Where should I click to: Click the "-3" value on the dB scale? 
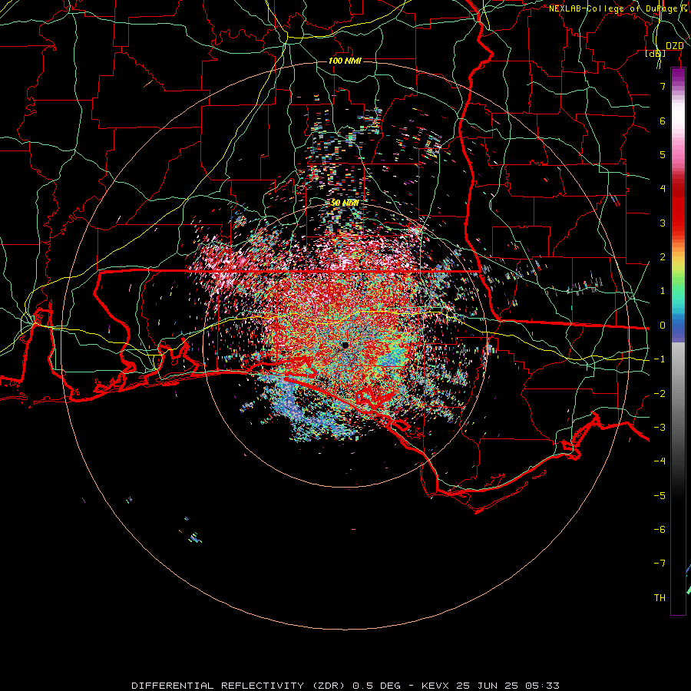[660, 428]
